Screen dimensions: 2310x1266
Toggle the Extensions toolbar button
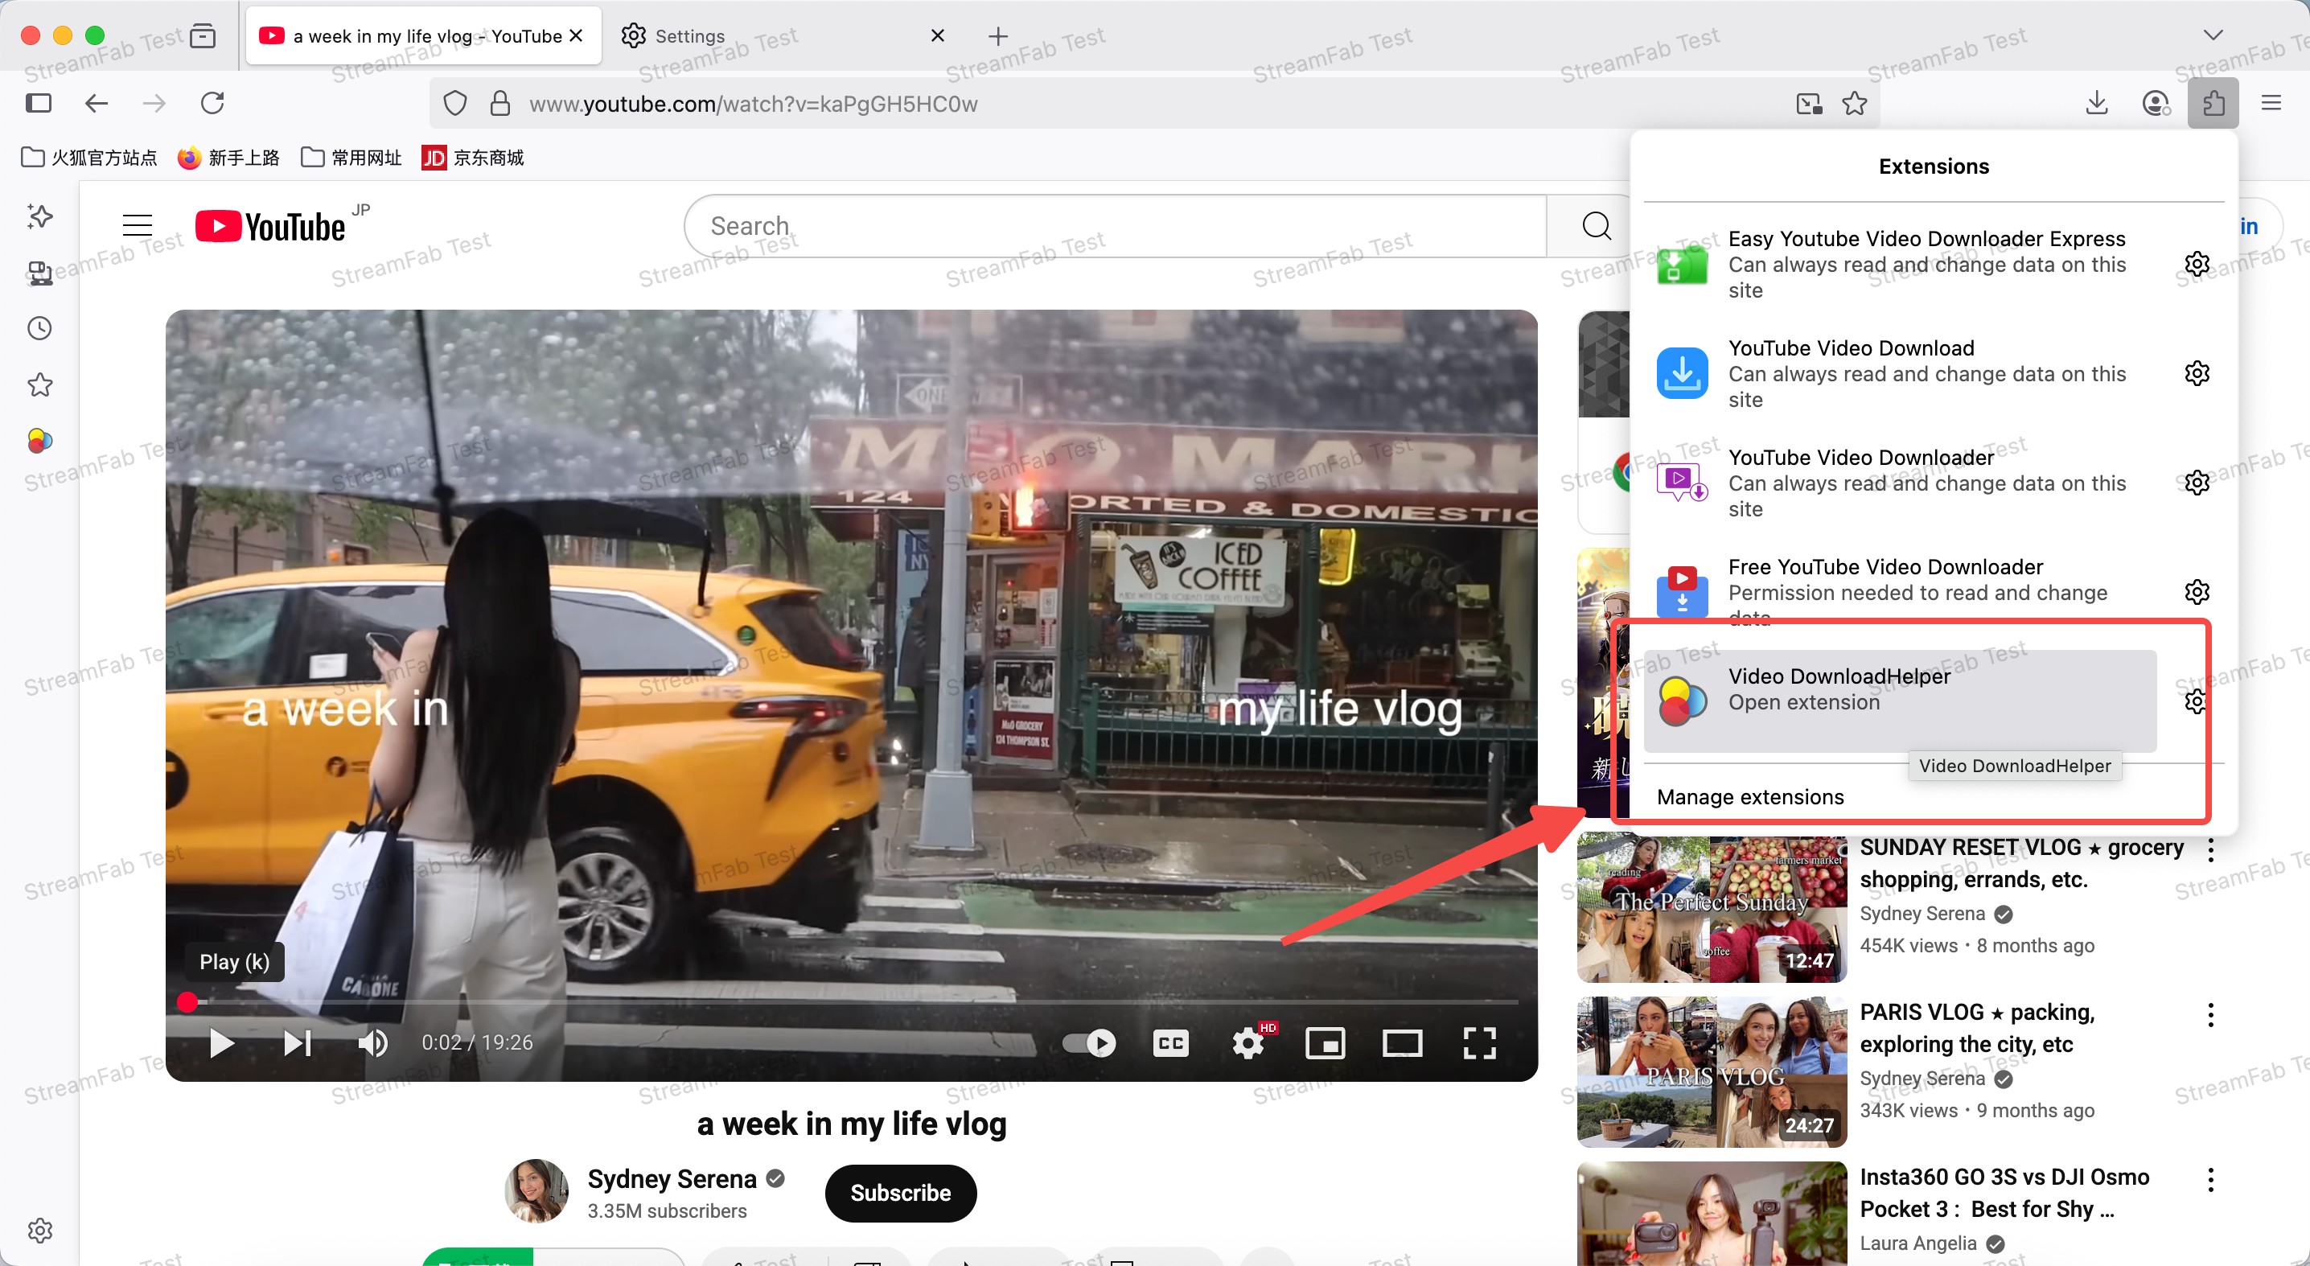tap(2213, 103)
